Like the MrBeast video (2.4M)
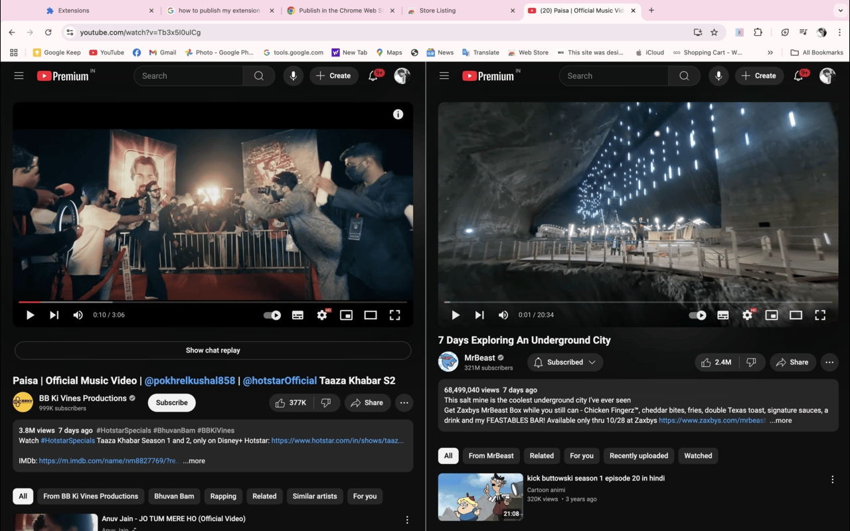This screenshot has width=850, height=531. coord(717,362)
